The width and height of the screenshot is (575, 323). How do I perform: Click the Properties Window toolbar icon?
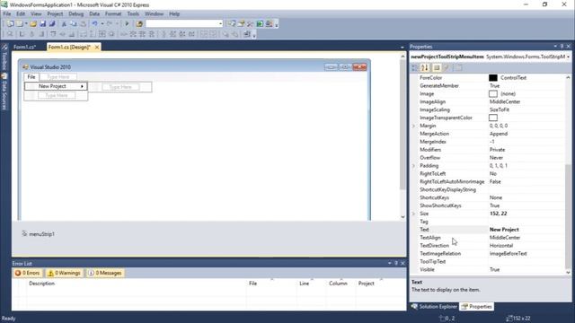(x=242, y=24)
